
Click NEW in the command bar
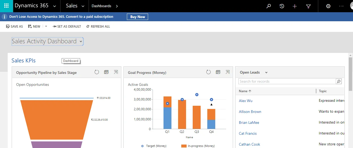pos(34,26)
